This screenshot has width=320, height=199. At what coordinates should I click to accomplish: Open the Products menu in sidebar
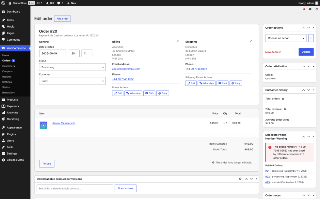(12, 99)
